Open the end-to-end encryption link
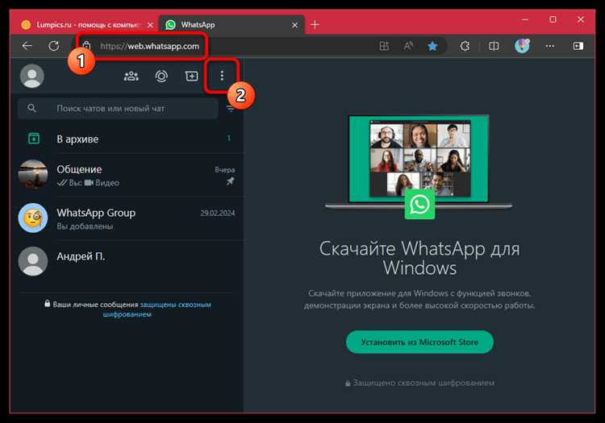 [156, 309]
